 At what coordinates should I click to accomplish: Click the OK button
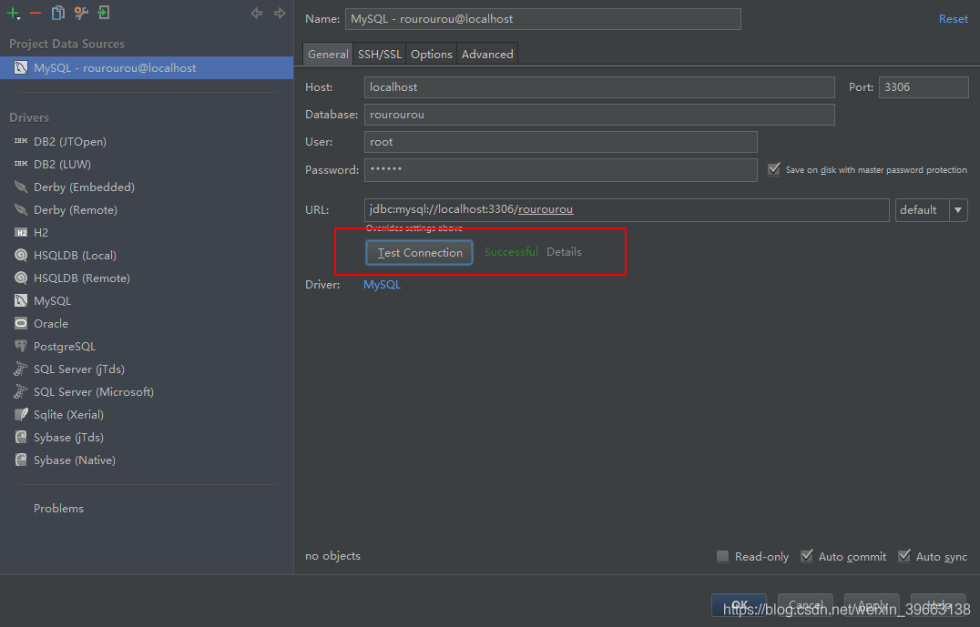[x=739, y=604]
